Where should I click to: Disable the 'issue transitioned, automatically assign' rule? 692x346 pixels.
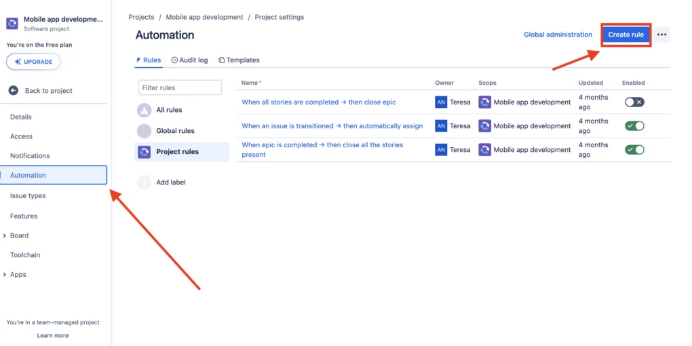click(x=634, y=126)
